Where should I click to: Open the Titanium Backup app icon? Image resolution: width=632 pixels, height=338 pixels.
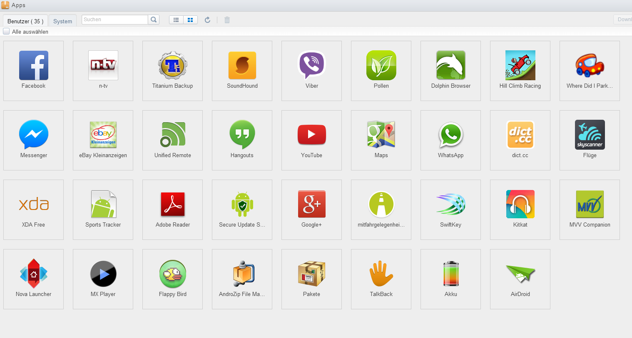[x=172, y=66]
